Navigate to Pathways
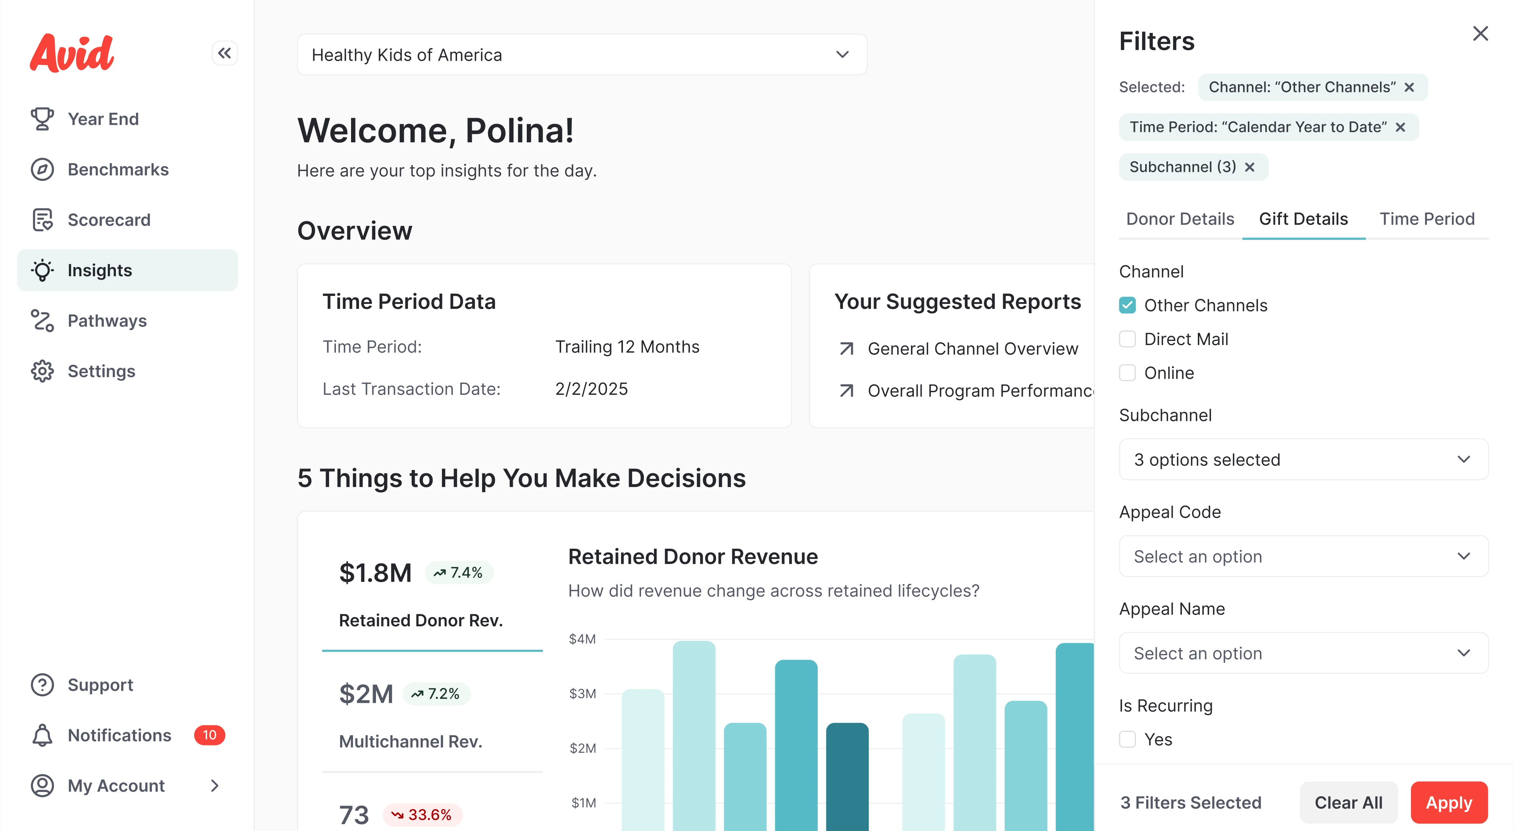This screenshot has width=1514, height=831. (107, 321)
